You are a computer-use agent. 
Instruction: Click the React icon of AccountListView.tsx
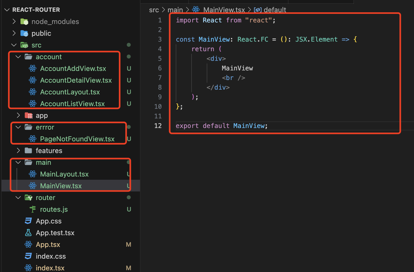33,104
